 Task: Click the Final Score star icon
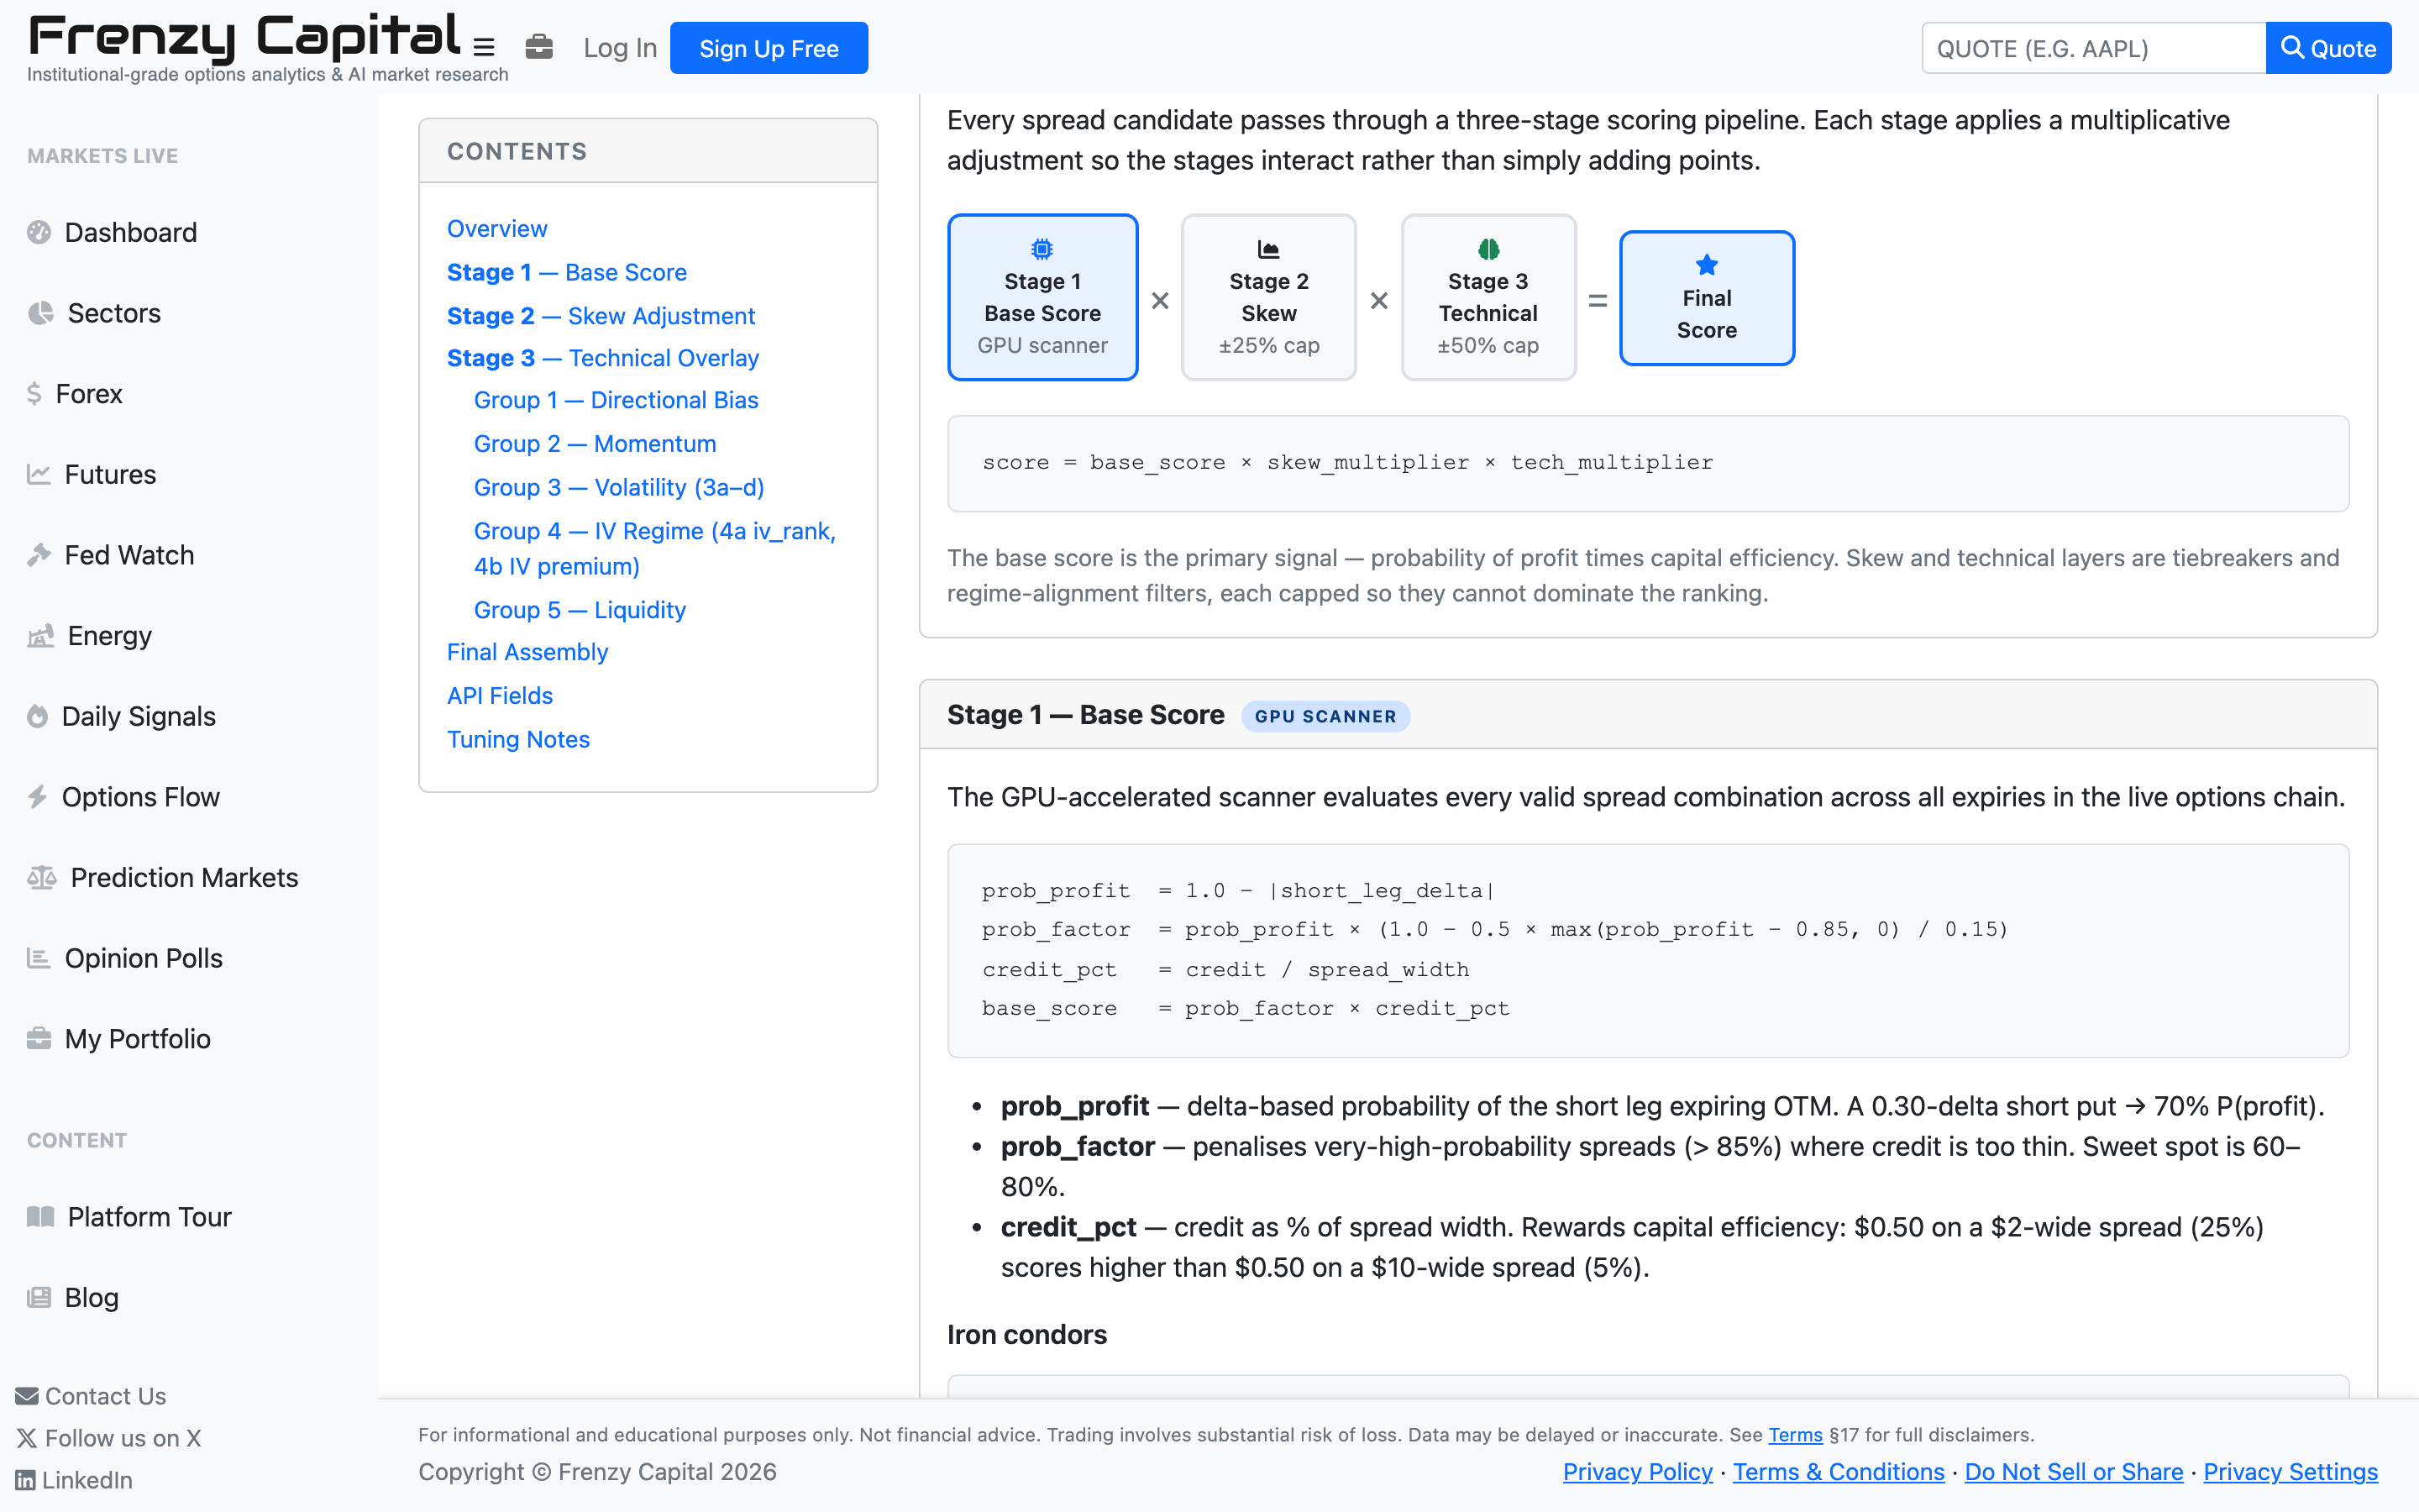coord(1706,265)
